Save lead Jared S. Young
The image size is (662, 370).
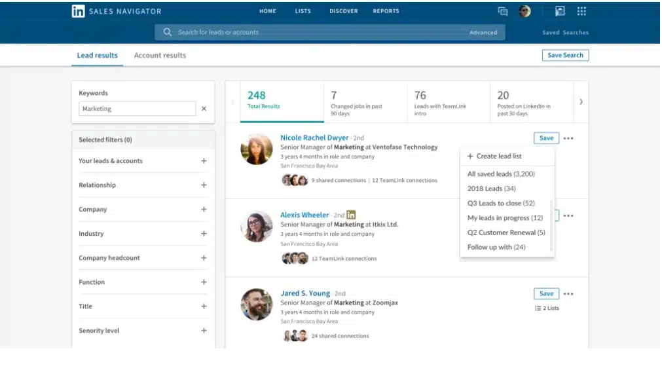tap(546, 293)
